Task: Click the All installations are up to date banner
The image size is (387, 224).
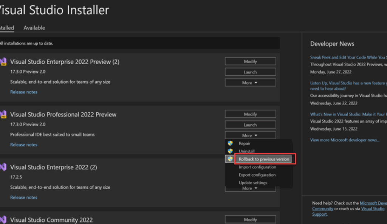Action: (x=140, y=43)
